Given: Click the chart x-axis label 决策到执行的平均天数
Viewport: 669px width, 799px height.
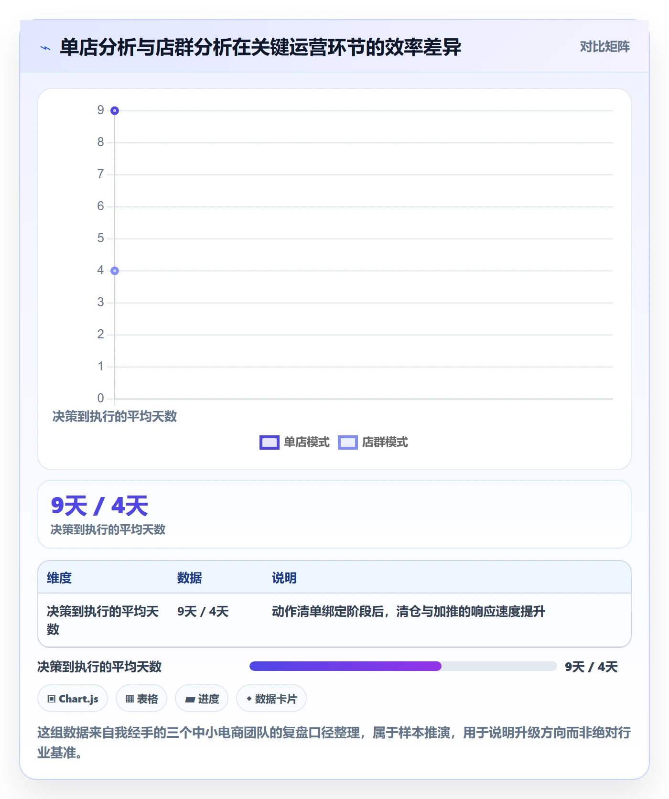Looking at the screenshot, I should click(115, 417).
